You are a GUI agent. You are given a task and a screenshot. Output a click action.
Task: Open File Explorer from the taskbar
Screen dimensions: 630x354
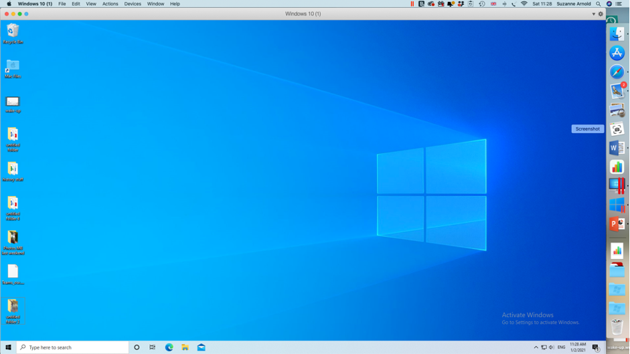[x=185, y=347]
